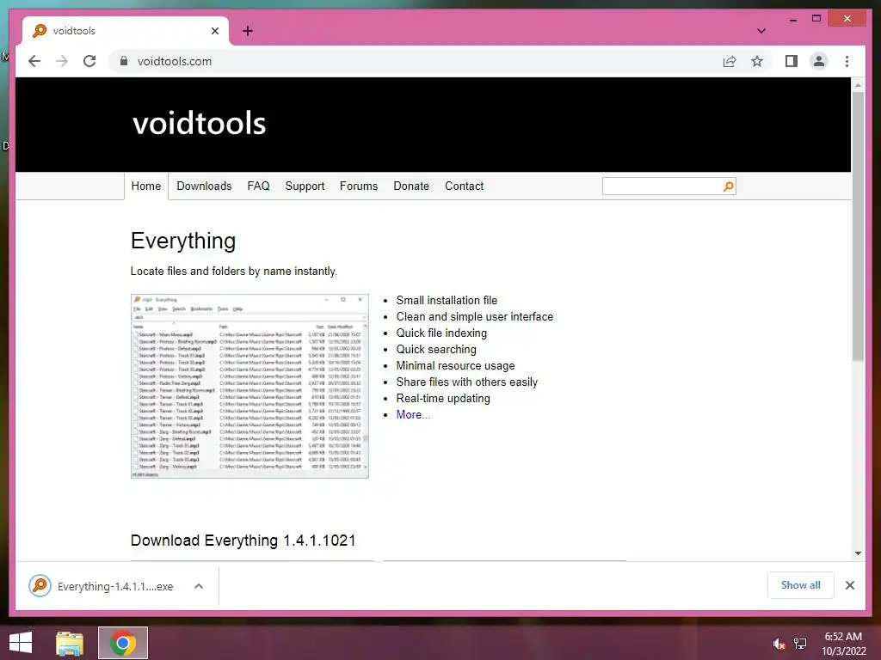The height and width of the screenshot is (660, 881).
Task: Open the Donate page
Action: coord(411,186)
